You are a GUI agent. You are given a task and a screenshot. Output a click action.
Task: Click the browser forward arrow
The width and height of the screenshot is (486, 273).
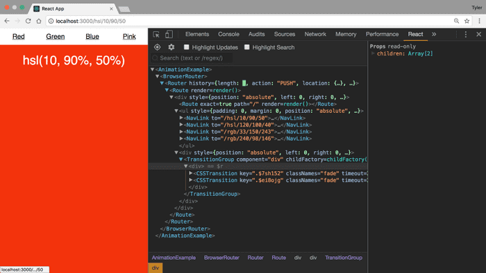point(17,21)
